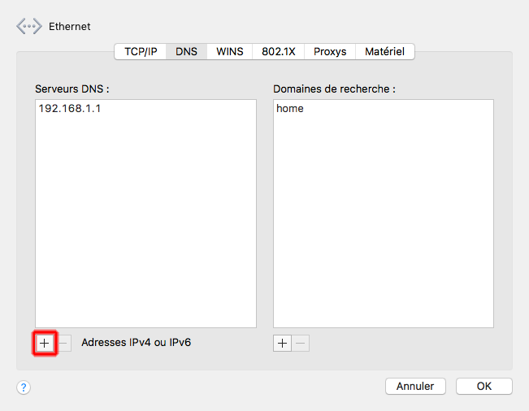Select the "home" search domain entry
This screenshot has width=529, height=411.
290,108
